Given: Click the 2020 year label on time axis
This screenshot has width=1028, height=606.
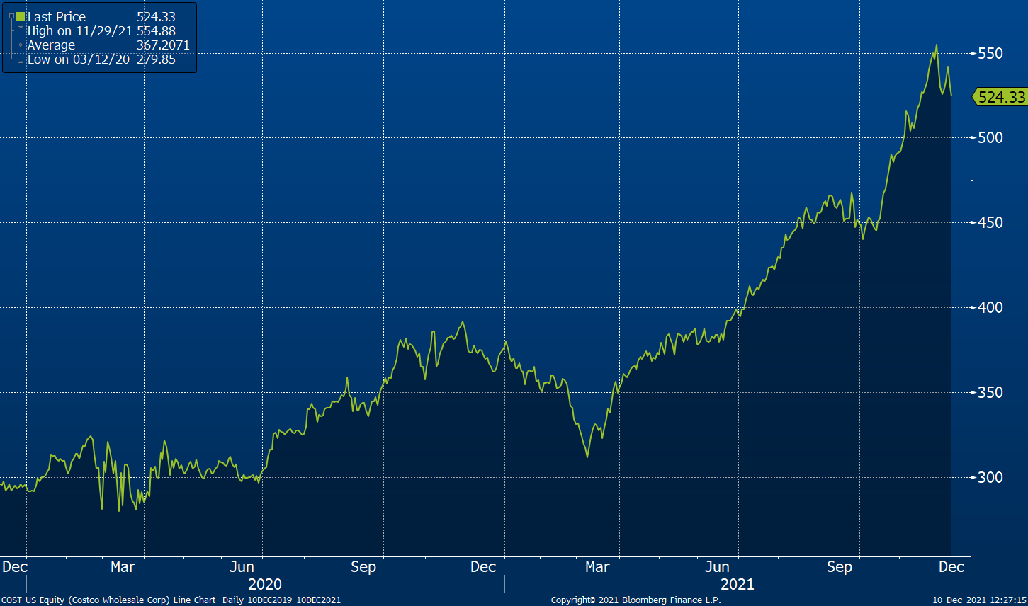Looking at the screenshot, I should click(x=264, y=585).
